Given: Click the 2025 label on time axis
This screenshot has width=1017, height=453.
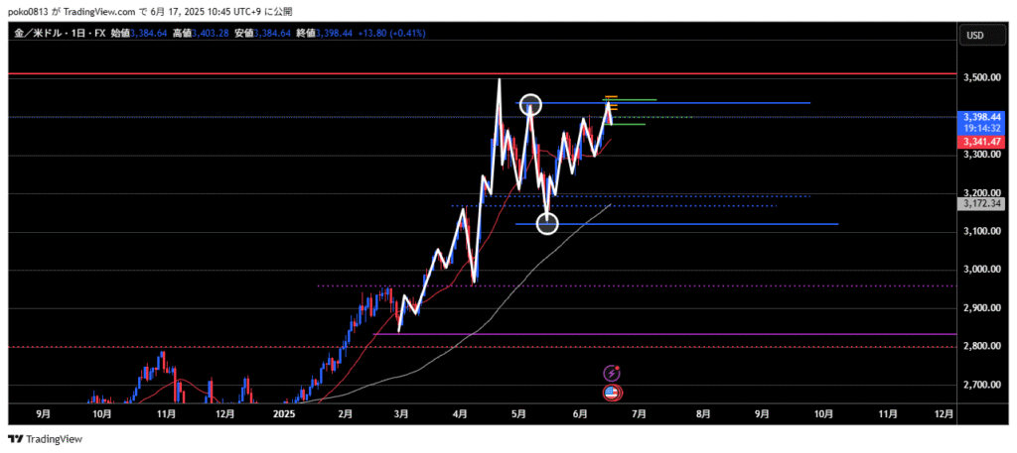Looking at the screenshot, I should (x=285, y=415).
